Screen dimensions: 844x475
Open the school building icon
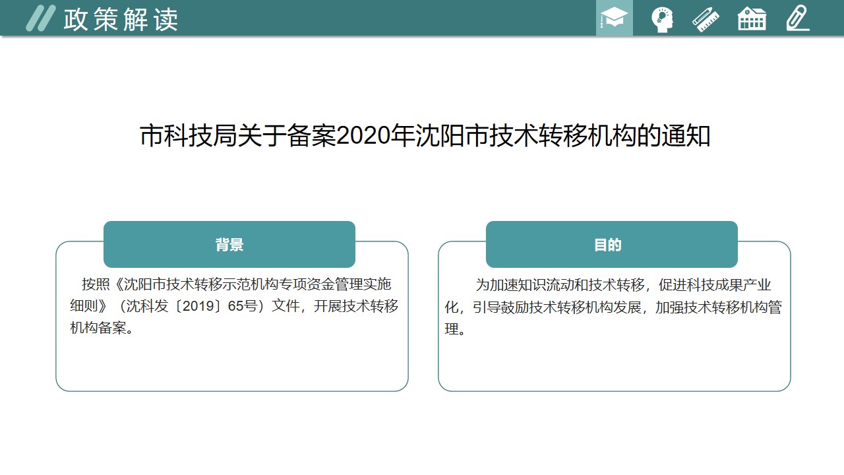pos(752,19)
